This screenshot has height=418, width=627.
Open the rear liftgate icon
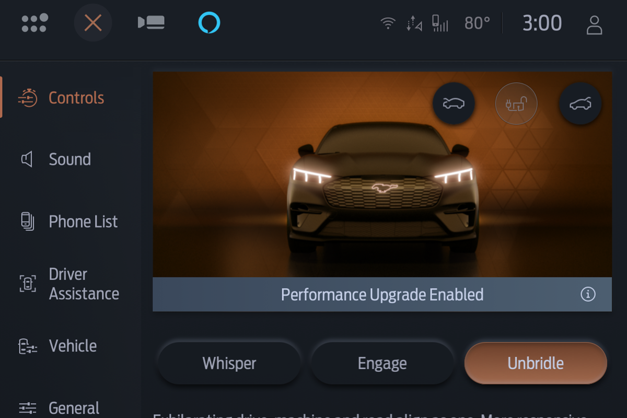pyautogui.click(x=580, y=103)
